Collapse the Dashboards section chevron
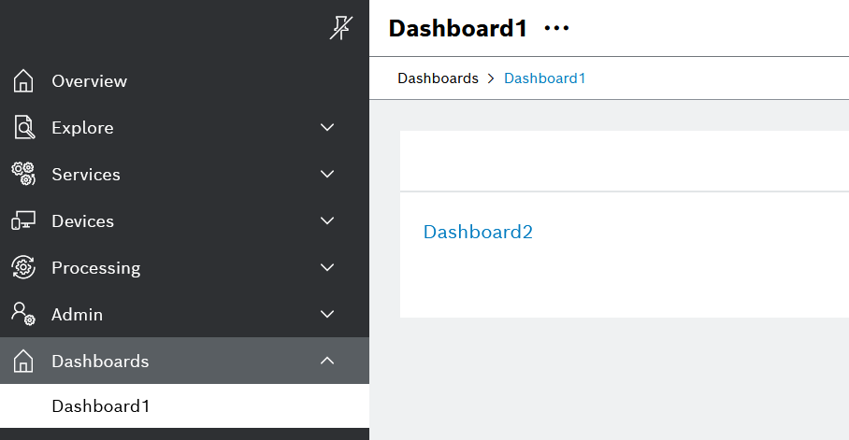 [327, 361]
